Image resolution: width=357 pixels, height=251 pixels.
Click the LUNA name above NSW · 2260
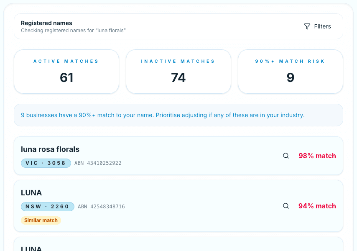[x=31, y=193]
